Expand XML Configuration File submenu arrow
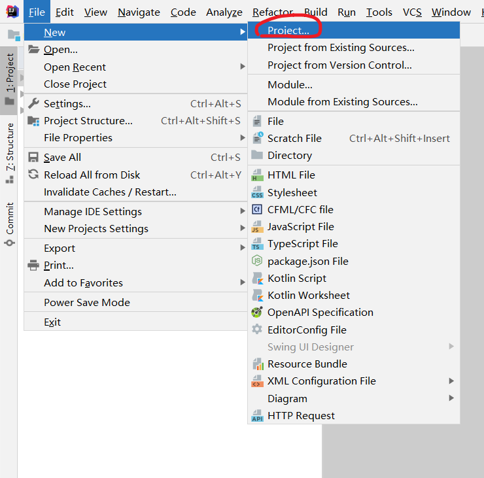 tap(451, 381)
